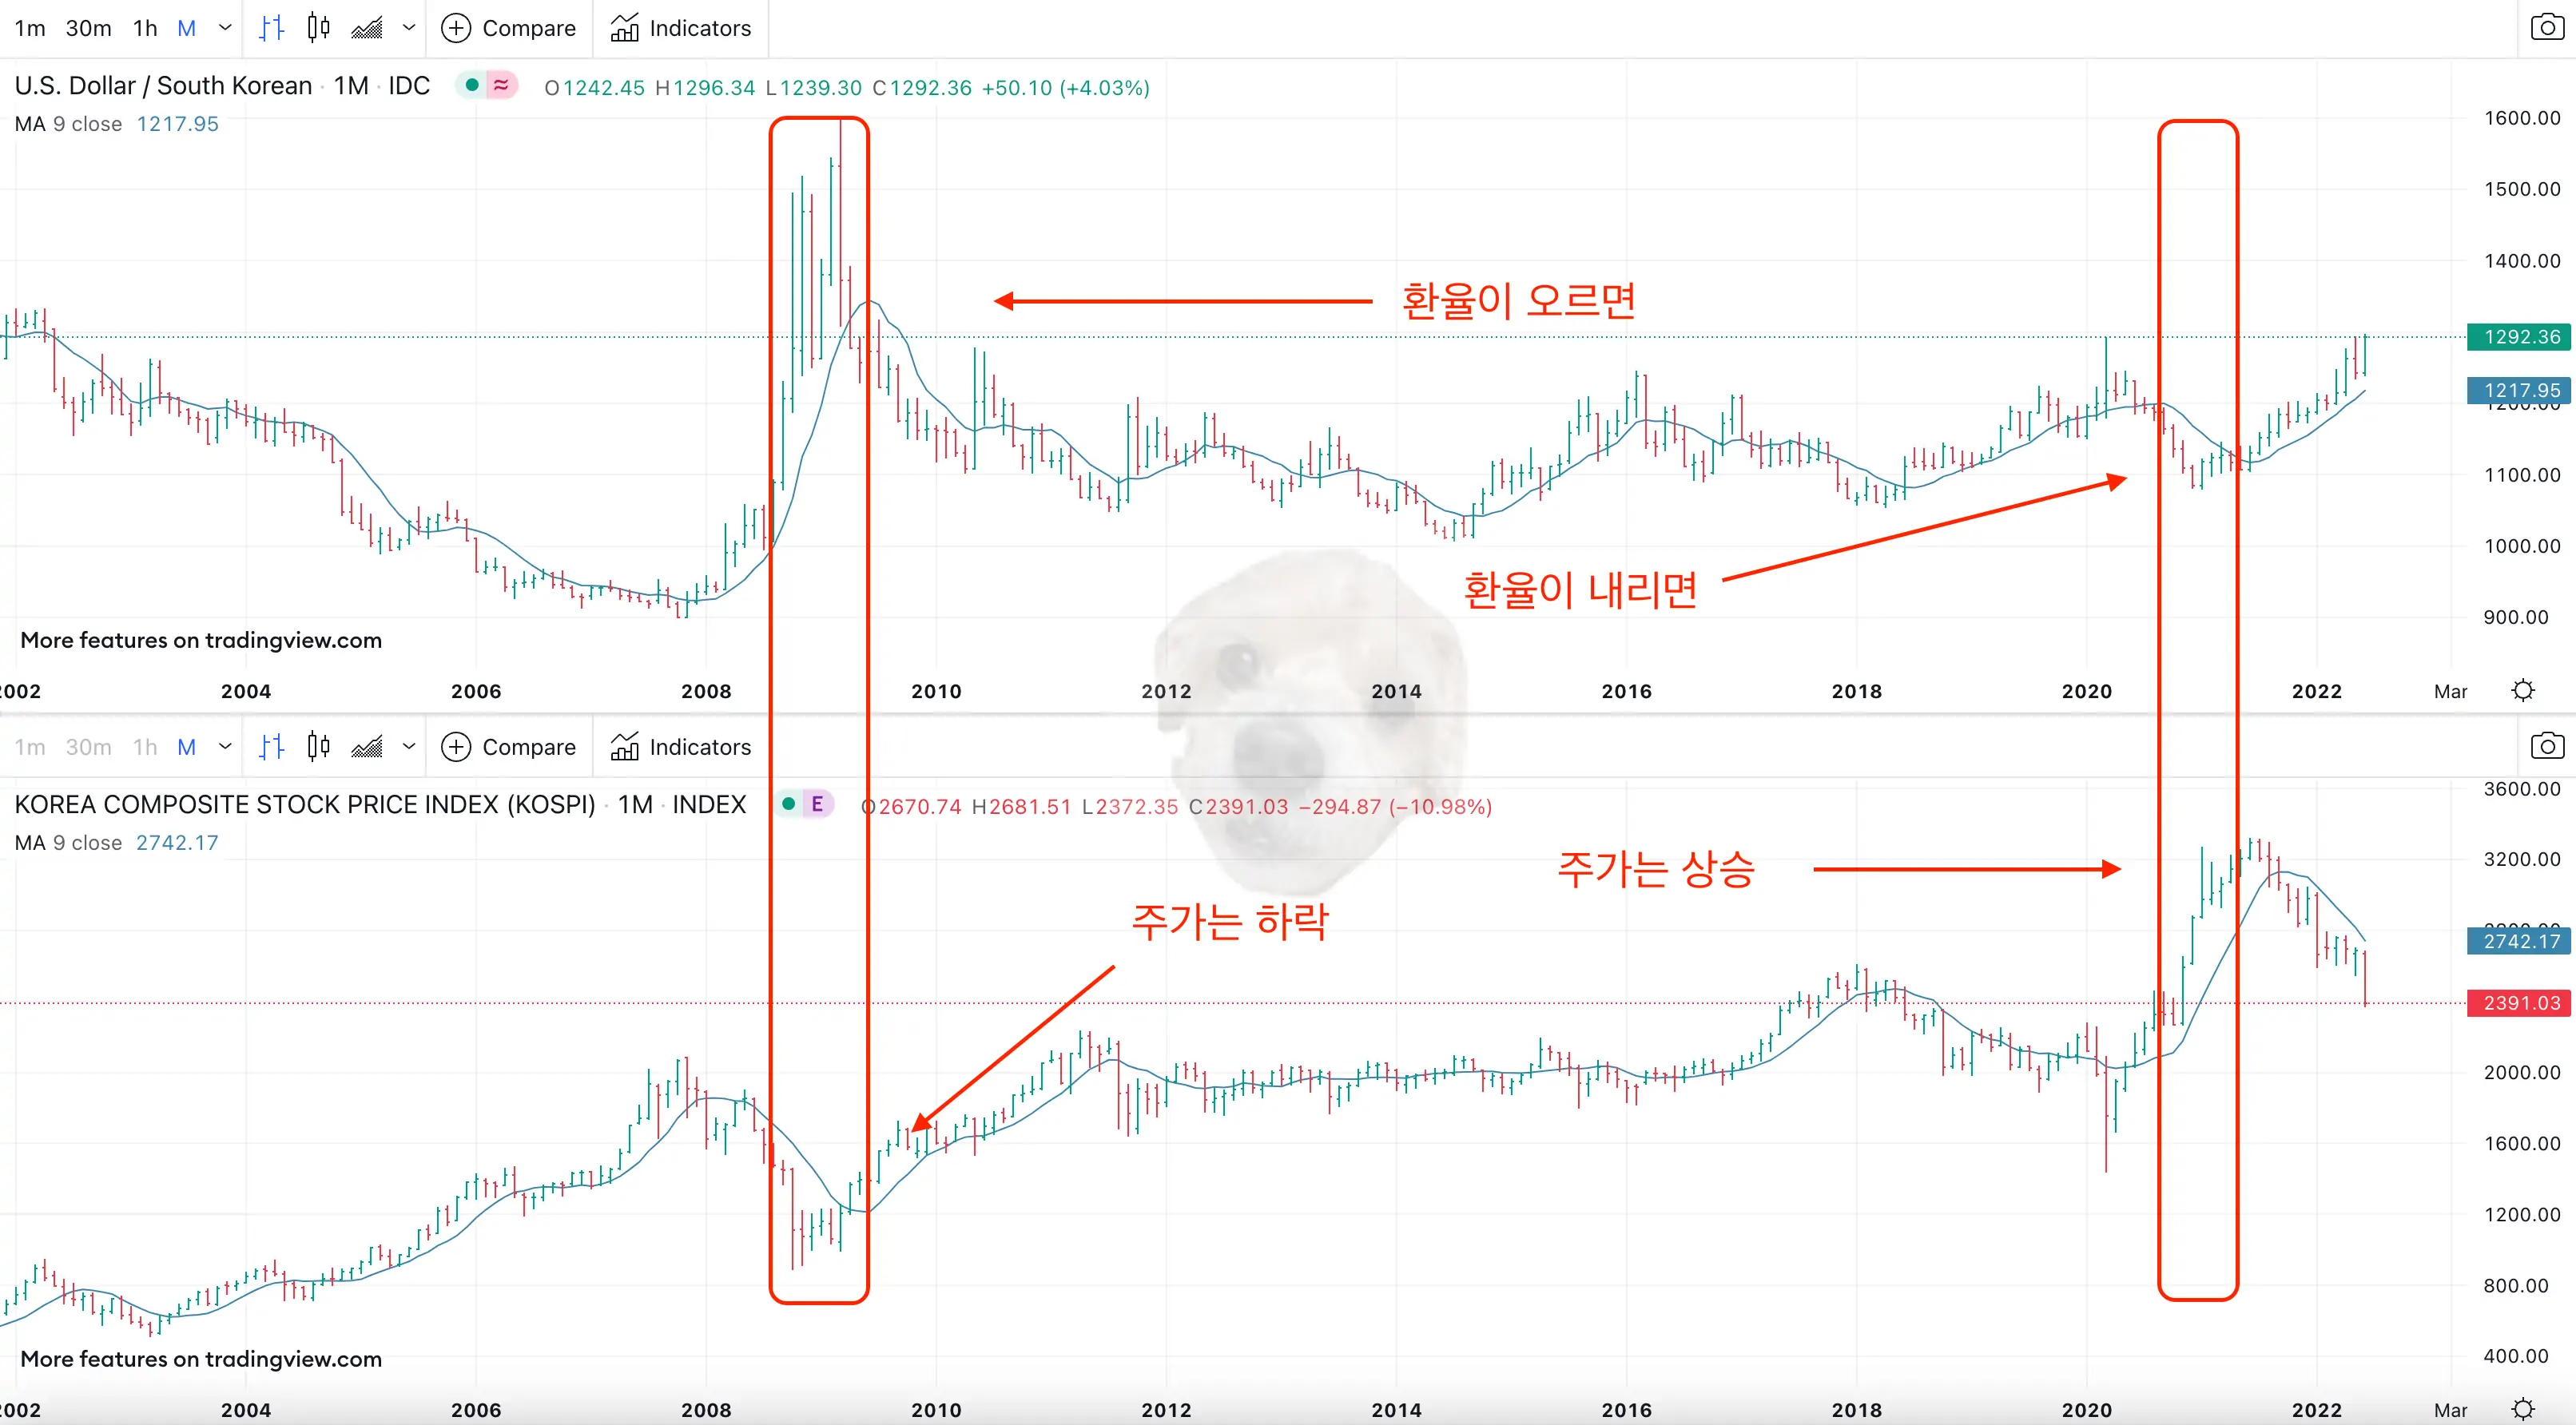The width and height of the screenshot is (2576, 1425).
Task: Click the E earnings badge next to KOSPI
Action: coord(816,803)
